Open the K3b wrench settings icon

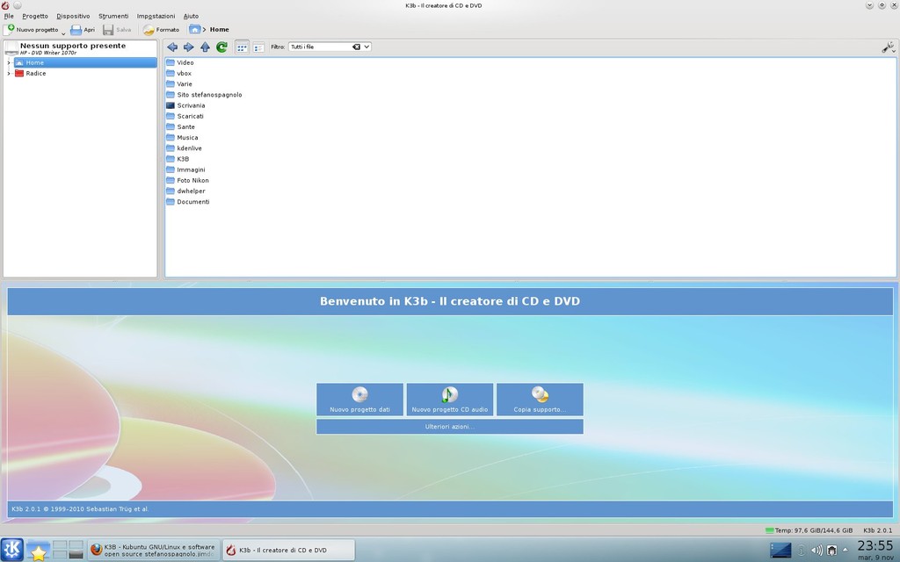pyautogui.click(x=886, y=47)
